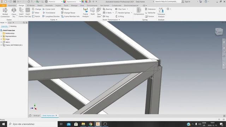Click Sign In button
226x127 pixels.
(186, 1)
